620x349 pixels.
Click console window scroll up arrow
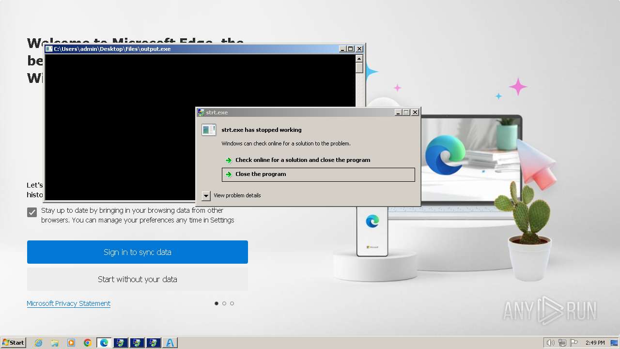click(x=359, y=58)
